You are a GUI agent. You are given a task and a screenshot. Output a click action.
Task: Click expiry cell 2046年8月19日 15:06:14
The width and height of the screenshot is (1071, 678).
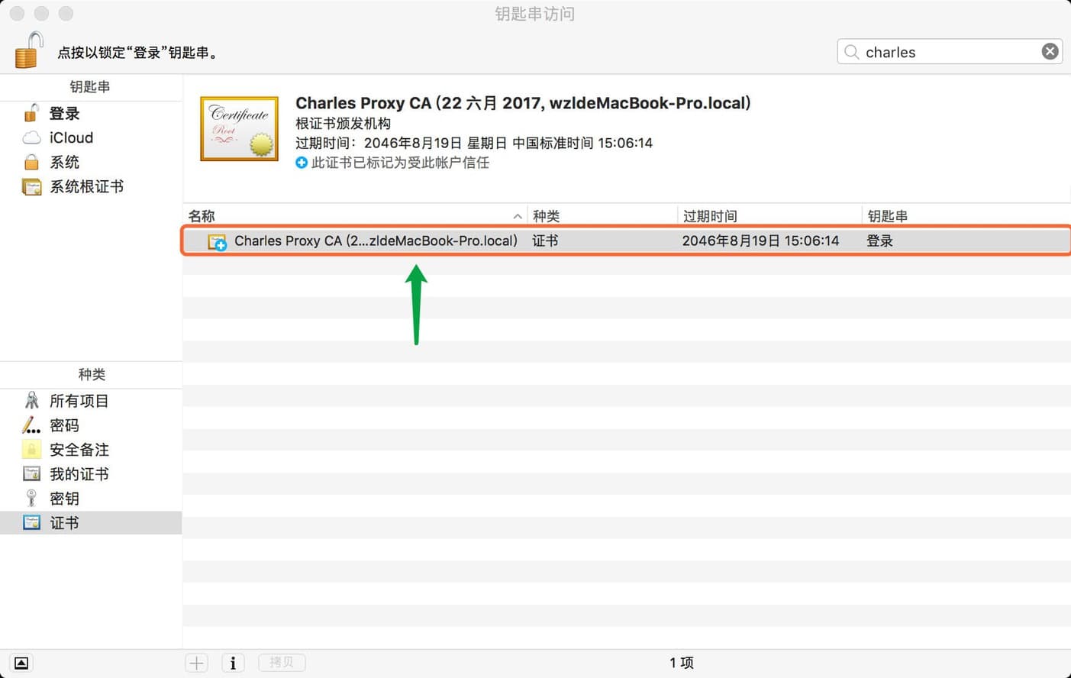point(760,241)
